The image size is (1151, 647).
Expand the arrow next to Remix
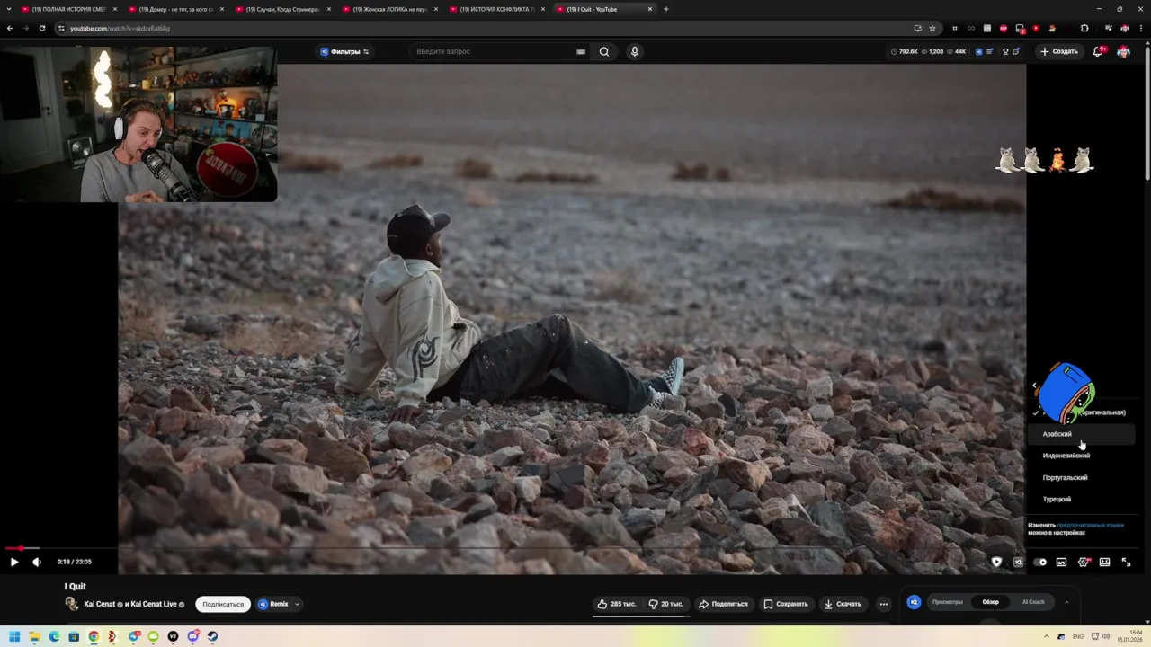297,604
